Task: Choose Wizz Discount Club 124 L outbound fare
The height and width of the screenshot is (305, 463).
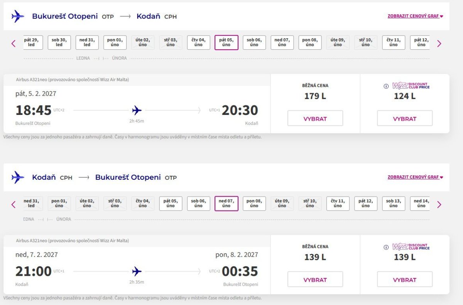Action: tap(405, 118)
